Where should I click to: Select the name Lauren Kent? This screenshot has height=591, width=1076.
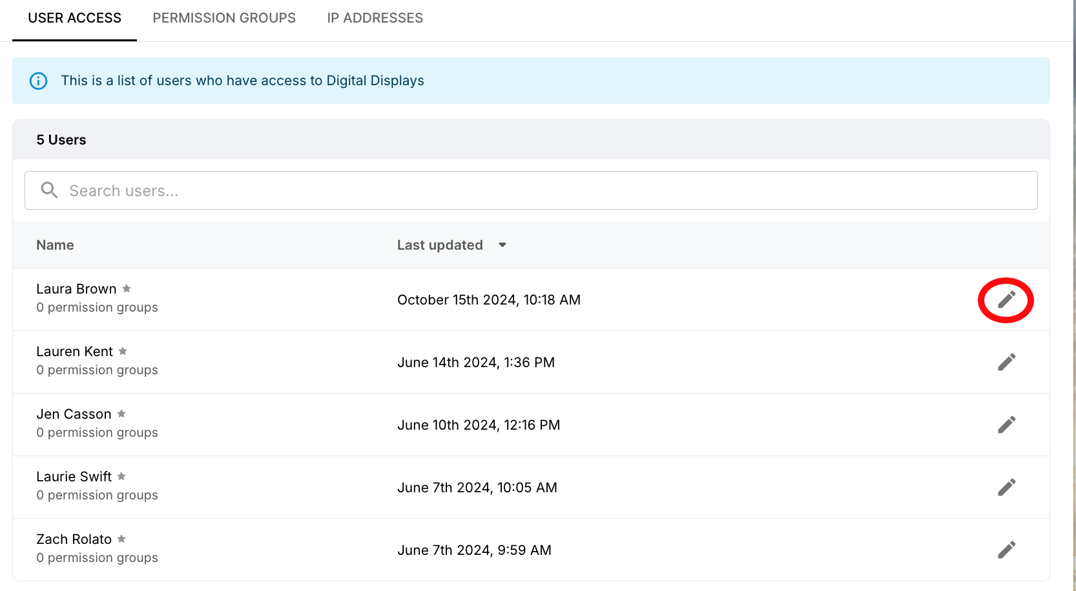click(x=74, y=351)
